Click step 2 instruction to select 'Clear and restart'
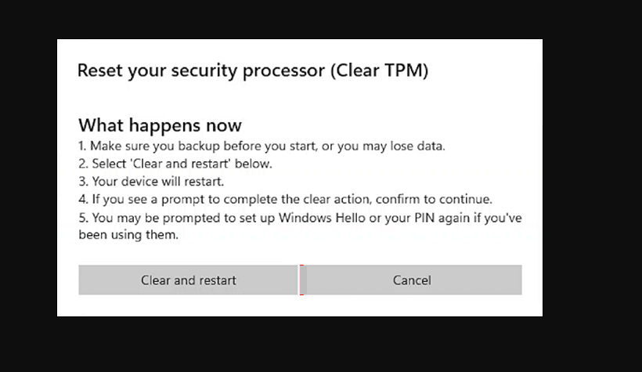The width and height of the screenshot is (642, 372). tap(175, 164)
